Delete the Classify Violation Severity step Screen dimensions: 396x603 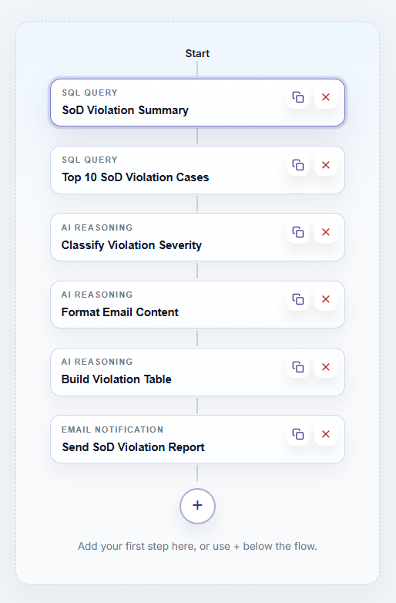pos(326,232)
